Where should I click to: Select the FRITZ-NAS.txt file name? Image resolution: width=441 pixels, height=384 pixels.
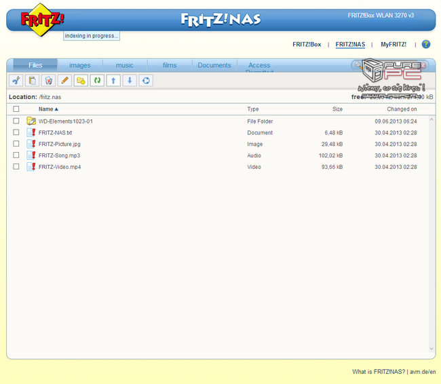click(x=55, y=133)
